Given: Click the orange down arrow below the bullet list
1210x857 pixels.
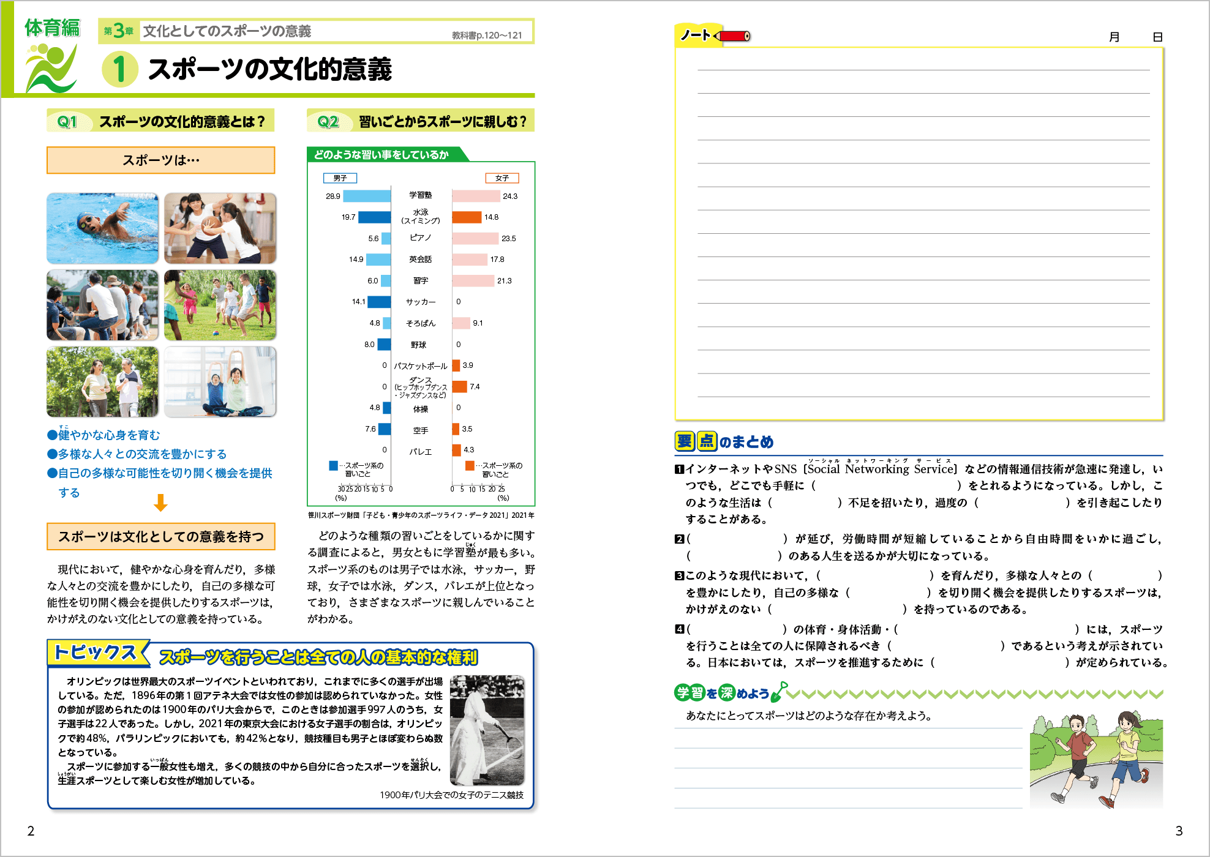Looking at the screenshot, I should 160,503.
